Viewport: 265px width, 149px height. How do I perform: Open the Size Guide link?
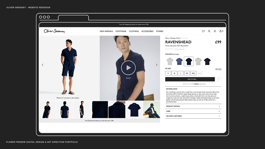[218, 69]
